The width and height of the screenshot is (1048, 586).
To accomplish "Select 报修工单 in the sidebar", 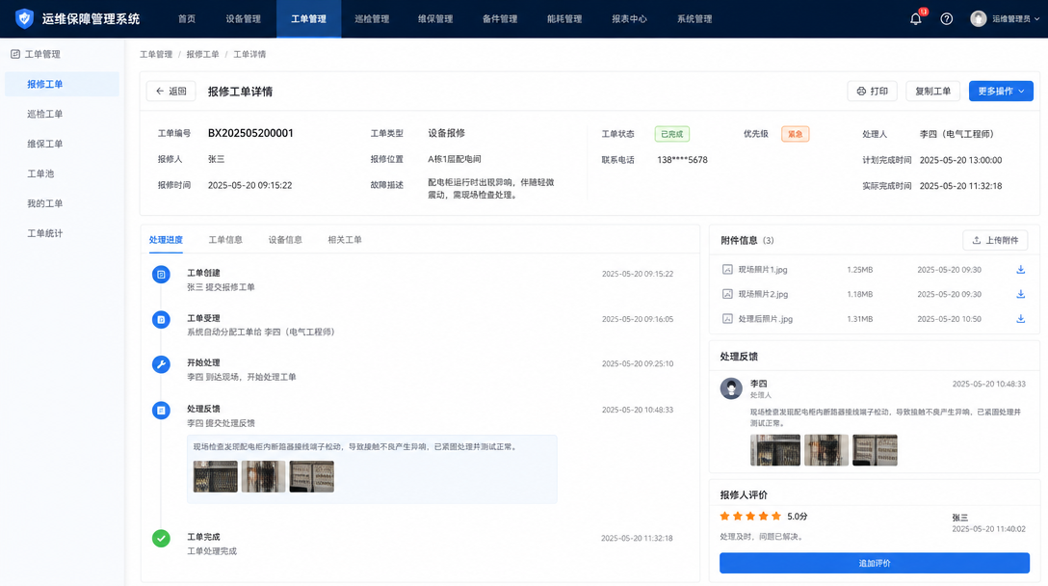I will pyautogui.click(x=63, y=84).
